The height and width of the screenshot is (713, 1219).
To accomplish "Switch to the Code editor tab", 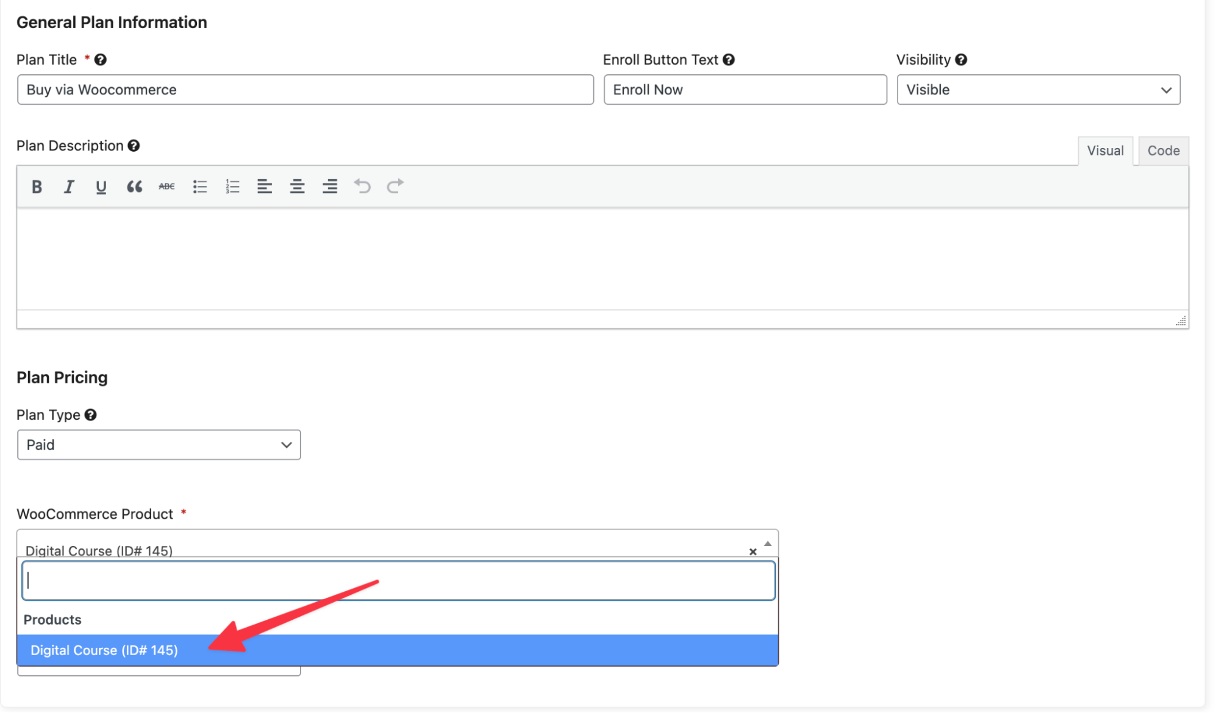I will coord(1163,151).
